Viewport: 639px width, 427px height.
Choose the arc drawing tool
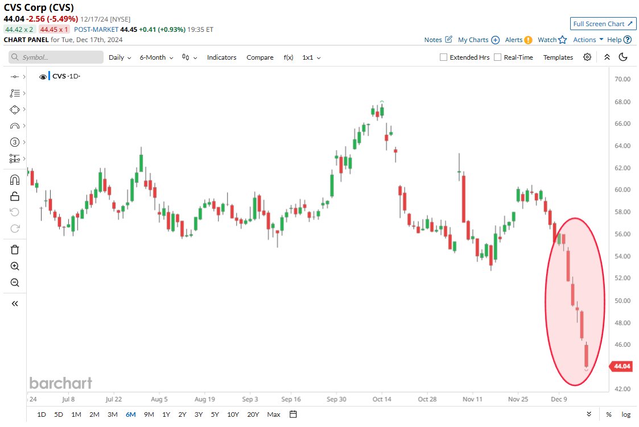click(x=15, y=126)
